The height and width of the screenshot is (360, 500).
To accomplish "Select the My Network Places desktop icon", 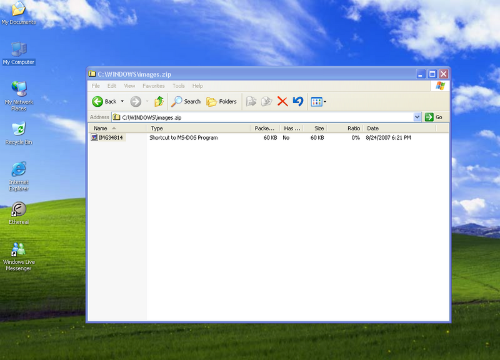I will point(19,96).
